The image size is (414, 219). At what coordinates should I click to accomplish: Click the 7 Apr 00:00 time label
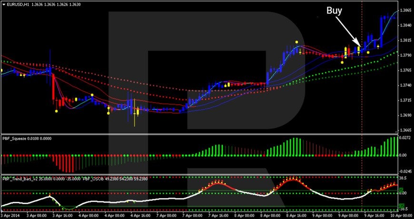[x=168, y=215]
